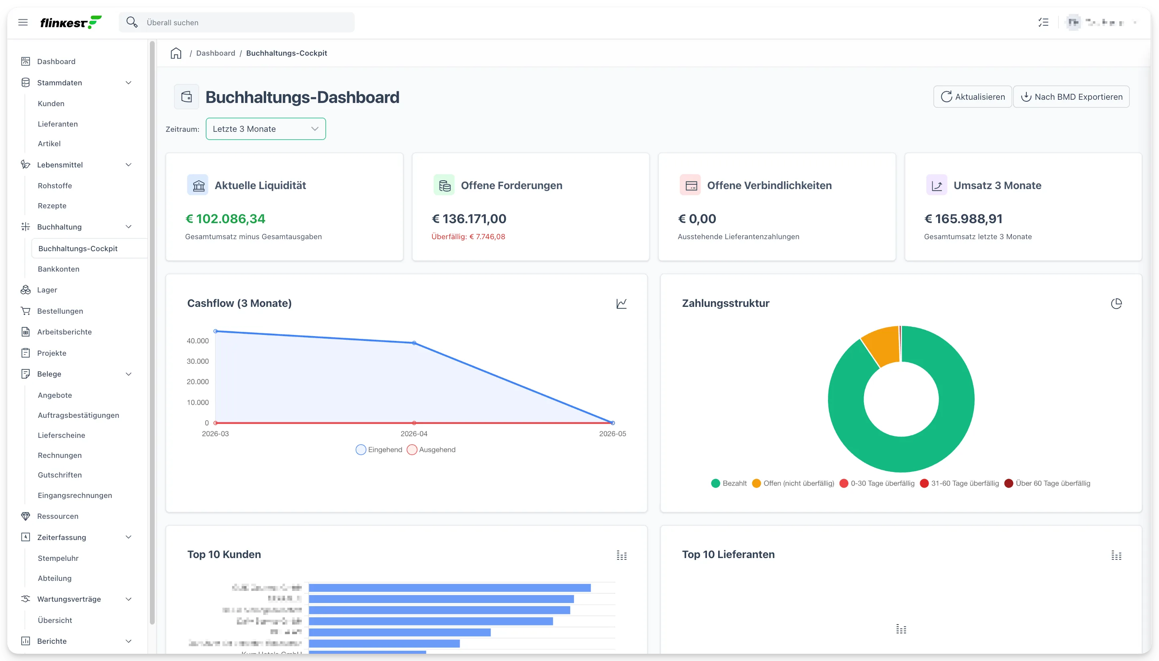Image resolution: width=1159 pixels, height=661 pixels.
Task: Open Gutschriften in the sidebar
Action: pyautogui.click(x=59, y=475)
